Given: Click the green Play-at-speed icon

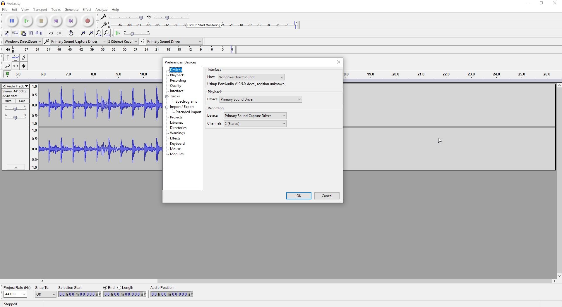Looking at the screenshot, I should pyautogui.click(x=118, y=33).
